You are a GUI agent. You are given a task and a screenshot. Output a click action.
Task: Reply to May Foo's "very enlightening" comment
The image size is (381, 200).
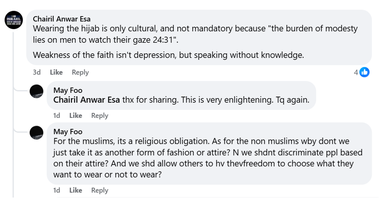pos(99,115)
